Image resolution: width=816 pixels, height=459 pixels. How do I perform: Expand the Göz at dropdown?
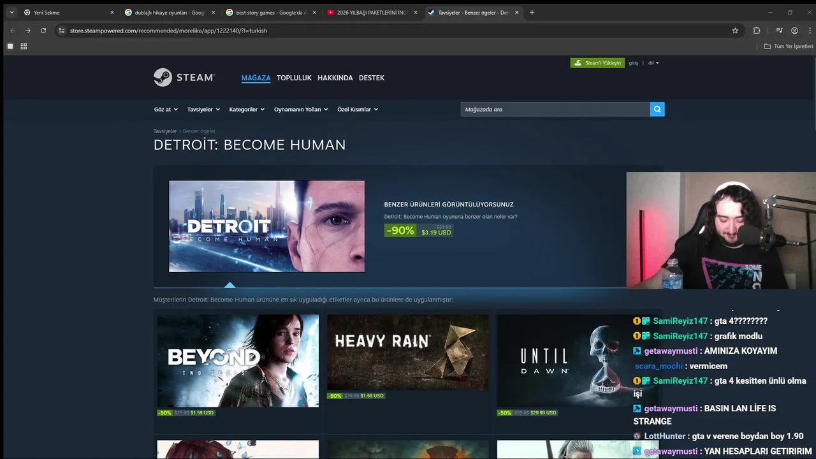[x=166, y=110]
